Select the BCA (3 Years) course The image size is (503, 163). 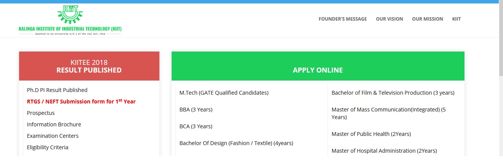coord(196,126)
